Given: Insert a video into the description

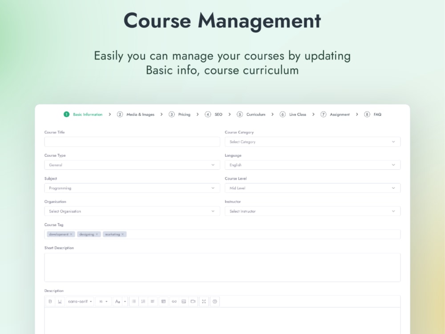Looking at the screenshot, I should [194, 301].
